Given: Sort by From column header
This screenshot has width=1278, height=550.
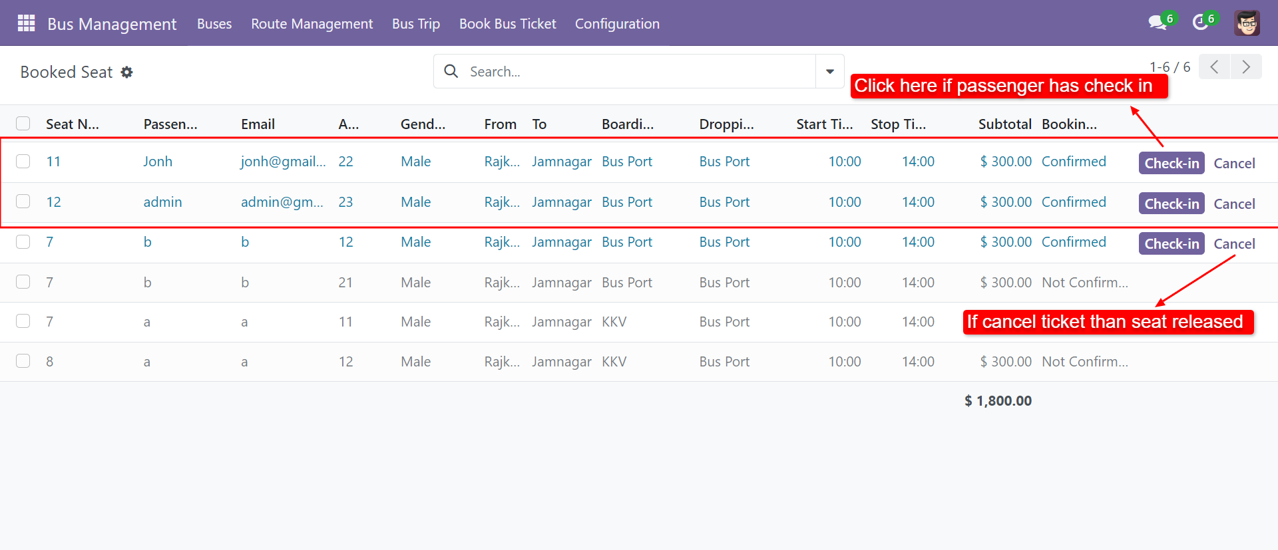Looking at the screenshot, I should click(501, 124).
